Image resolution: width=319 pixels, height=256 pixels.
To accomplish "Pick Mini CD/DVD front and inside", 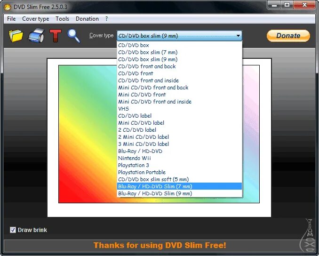I will (x=179, y=102).
